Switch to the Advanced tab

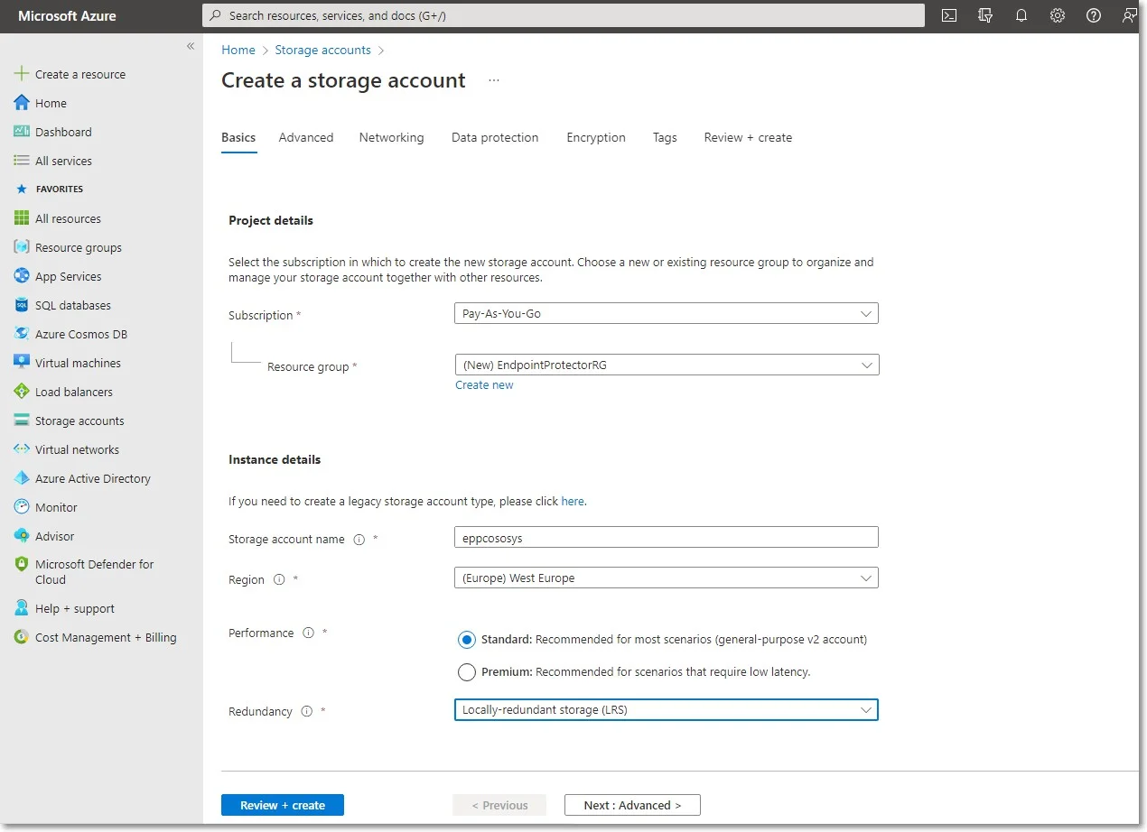(x=306, y=138)
